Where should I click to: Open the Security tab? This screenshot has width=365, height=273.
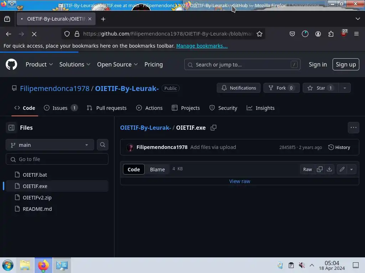click(x=223, y=108)
